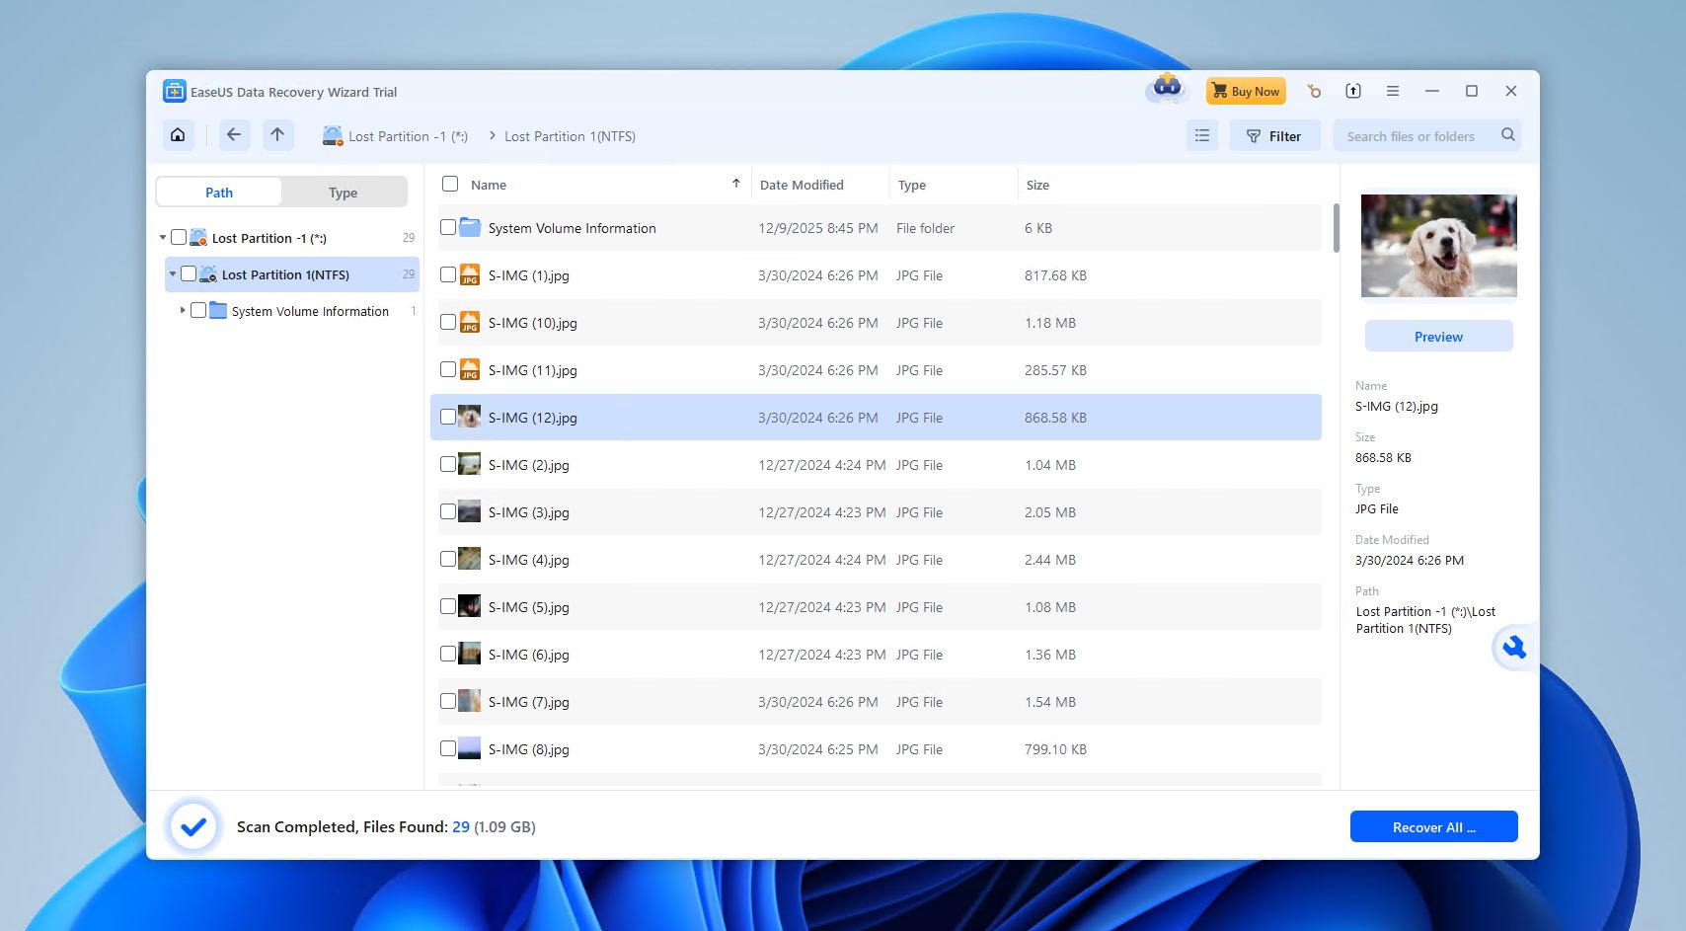Check the Select All checkbox in header

pos(450,184)
